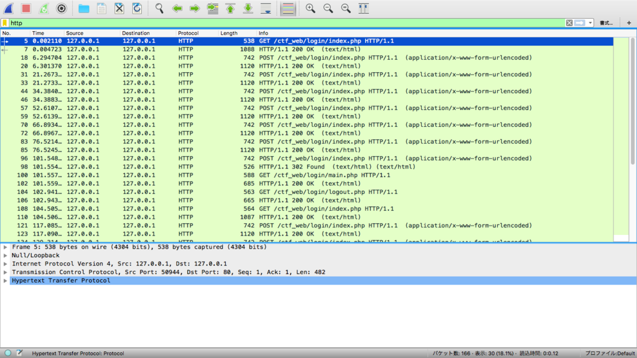This screenshot has width=637, height=358.
Task: Select packet 96 POST index.php row
Action: click(307, 158)
